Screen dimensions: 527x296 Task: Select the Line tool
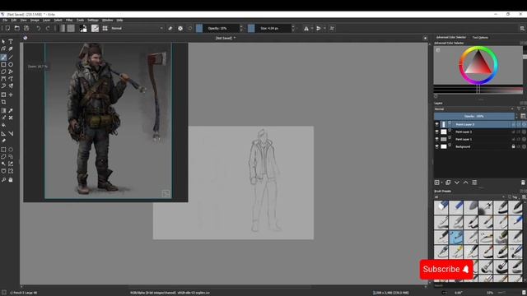tap(11, 58)
